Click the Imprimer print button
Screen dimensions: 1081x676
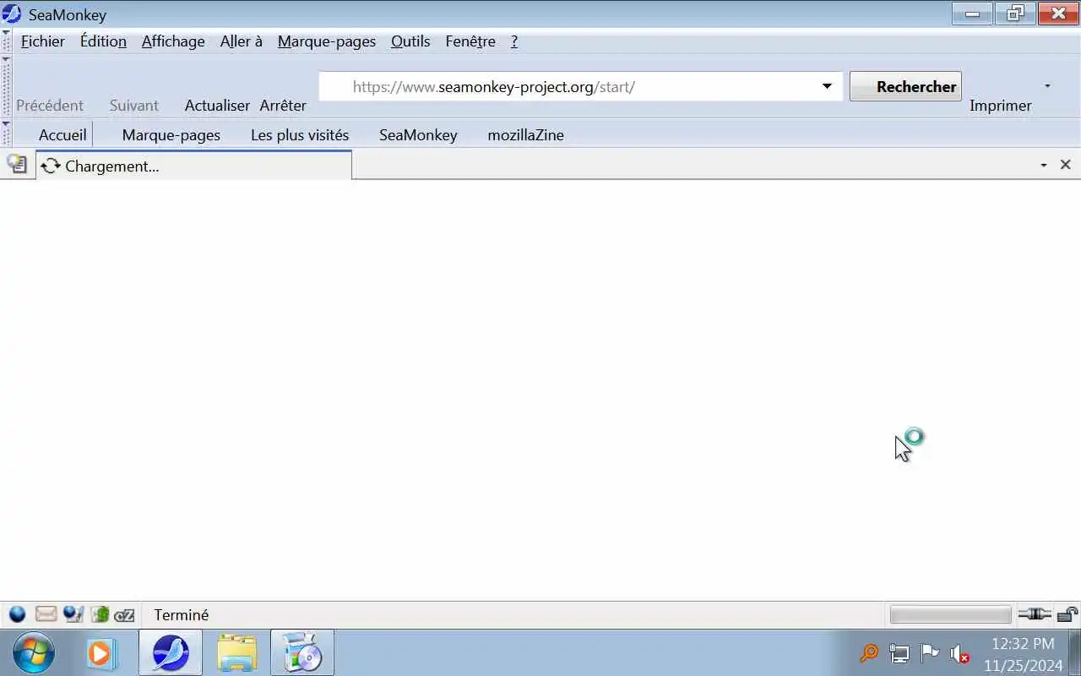coord(1001,105)
